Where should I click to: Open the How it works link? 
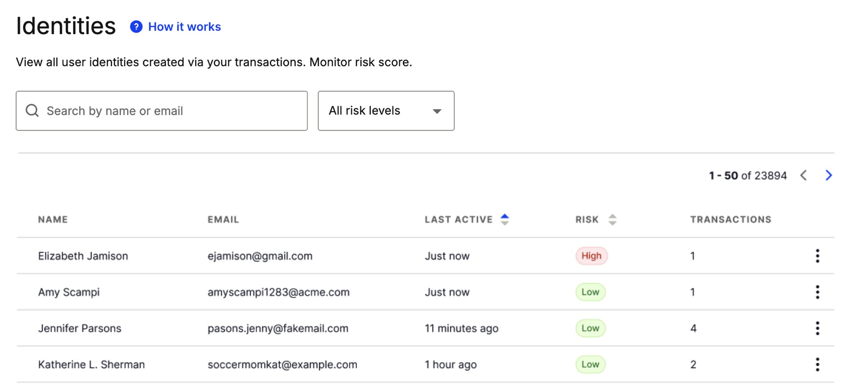(184, 27)
